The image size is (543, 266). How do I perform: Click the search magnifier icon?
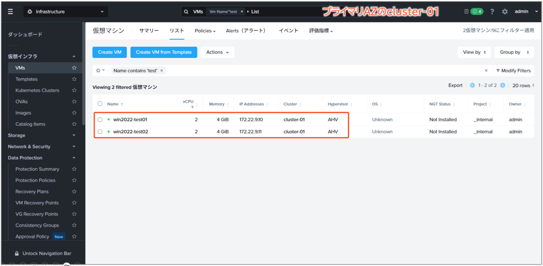[x=186, y=11]
